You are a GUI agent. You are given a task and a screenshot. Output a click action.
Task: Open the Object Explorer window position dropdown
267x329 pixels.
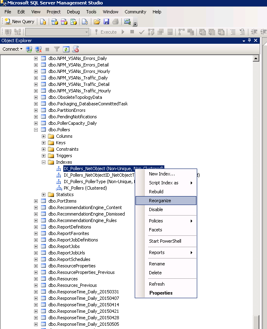244,41
